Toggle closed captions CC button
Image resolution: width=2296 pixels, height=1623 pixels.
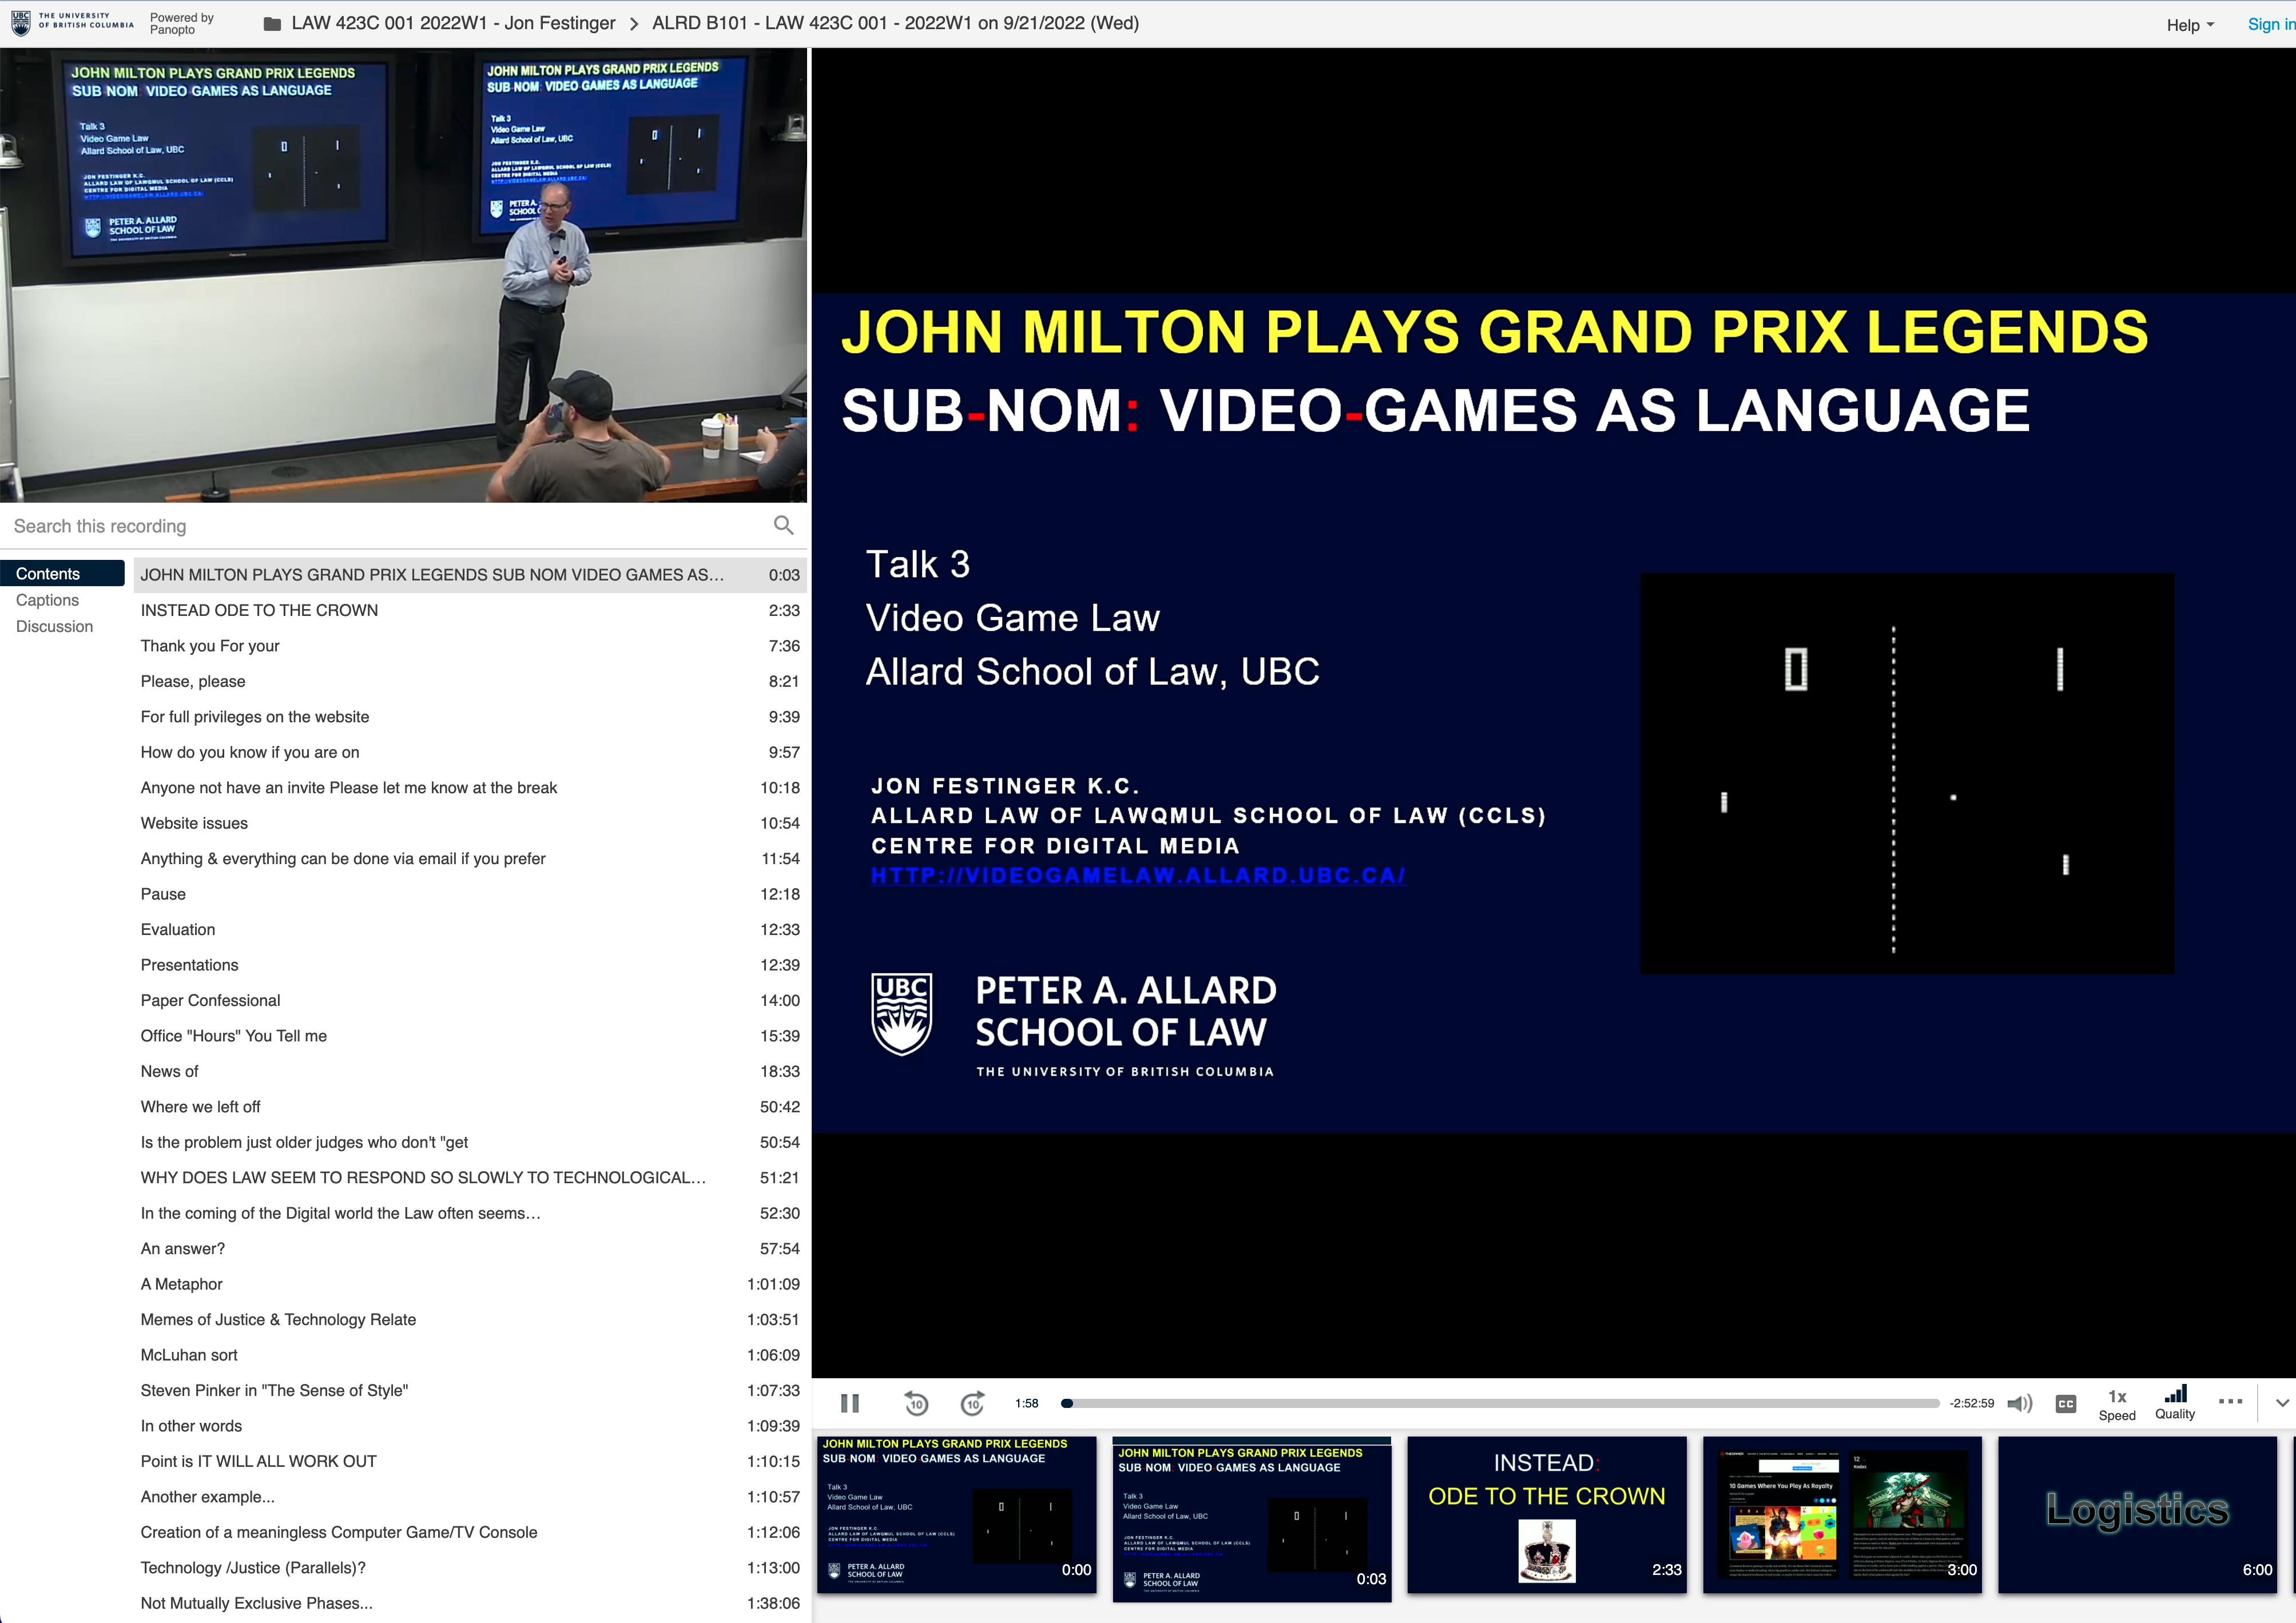[x=2066, y=1403]
